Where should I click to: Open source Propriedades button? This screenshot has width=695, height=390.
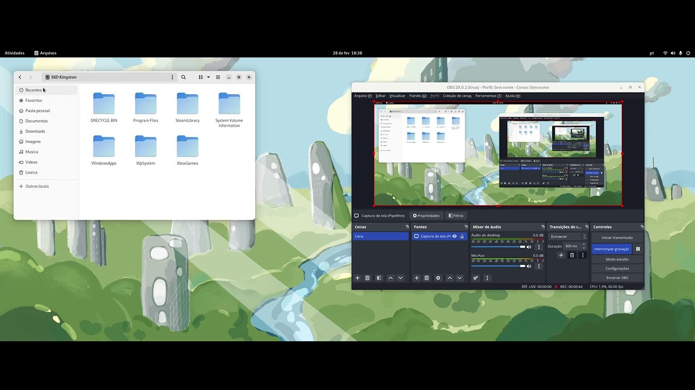point(426,216)
